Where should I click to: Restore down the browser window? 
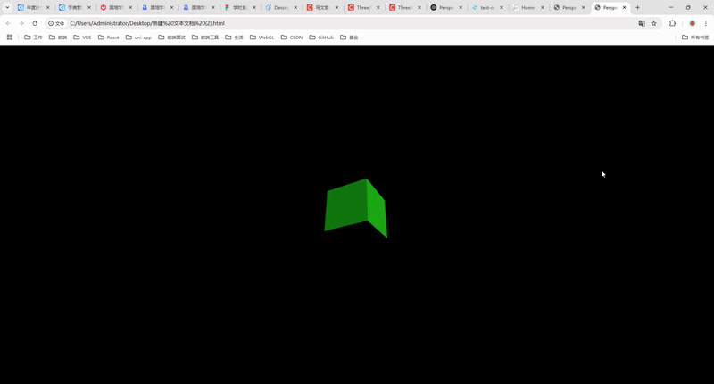[688, 7]
